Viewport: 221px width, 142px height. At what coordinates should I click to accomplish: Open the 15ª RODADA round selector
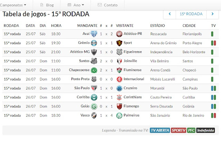pos(191,14)
